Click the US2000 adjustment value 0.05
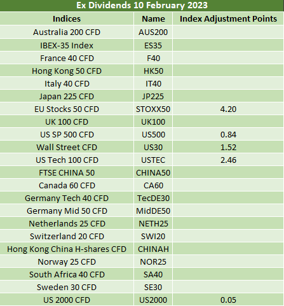Image resolution: width=284 pixels, height=306 pixels. (x=228, y=300)
